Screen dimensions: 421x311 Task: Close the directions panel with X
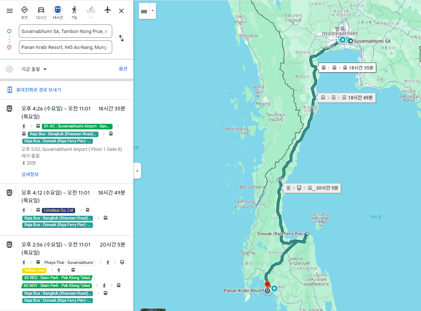121,11
